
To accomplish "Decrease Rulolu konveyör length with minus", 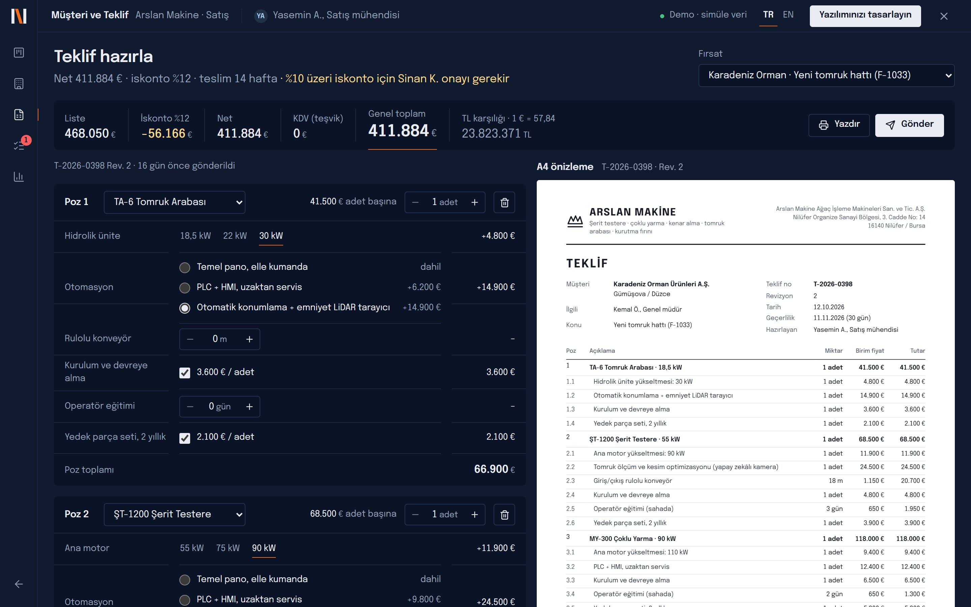I will click(x=190, y=339).
